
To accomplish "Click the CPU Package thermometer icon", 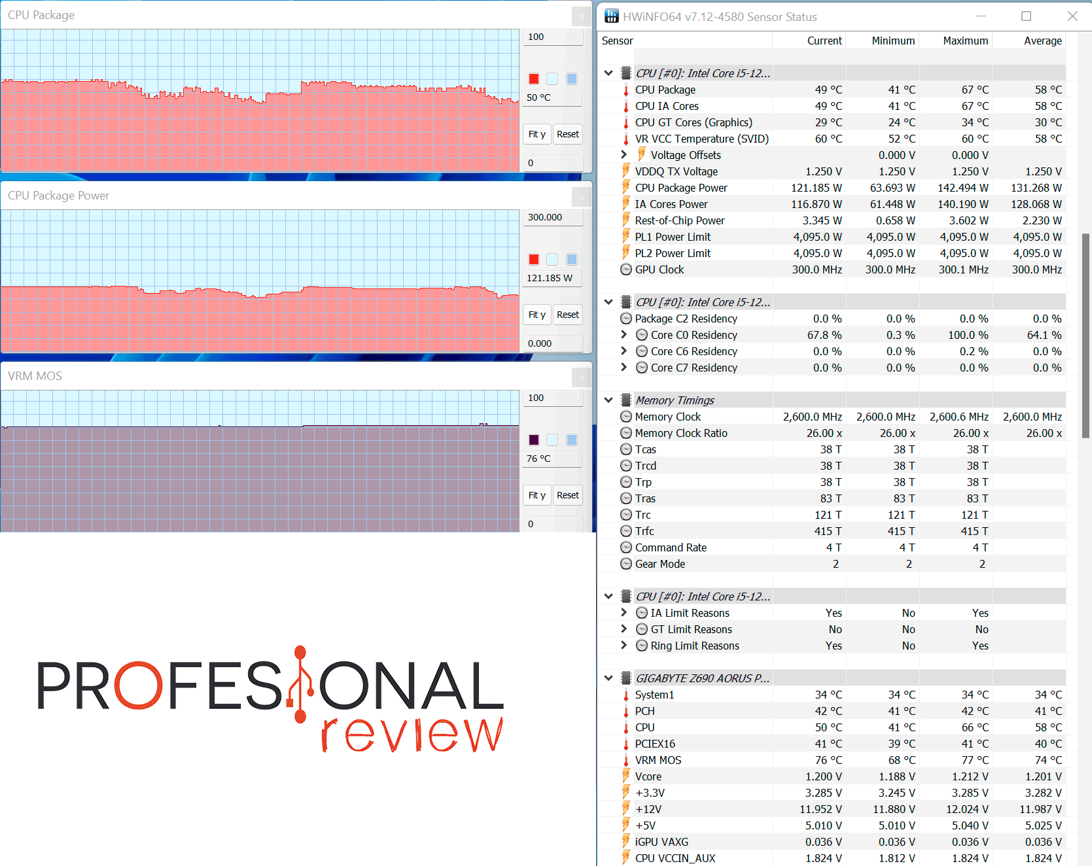I will (x=626, y=90).
